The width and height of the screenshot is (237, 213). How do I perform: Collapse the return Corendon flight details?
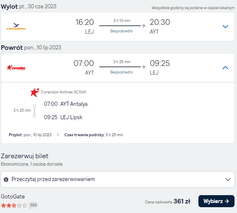225,68
